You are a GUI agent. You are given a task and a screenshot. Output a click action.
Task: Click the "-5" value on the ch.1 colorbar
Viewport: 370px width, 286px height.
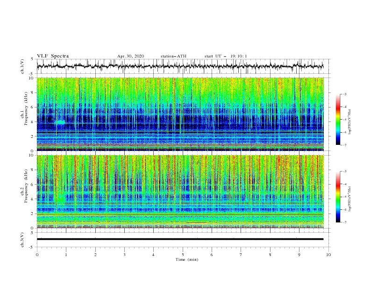(345, 120)
